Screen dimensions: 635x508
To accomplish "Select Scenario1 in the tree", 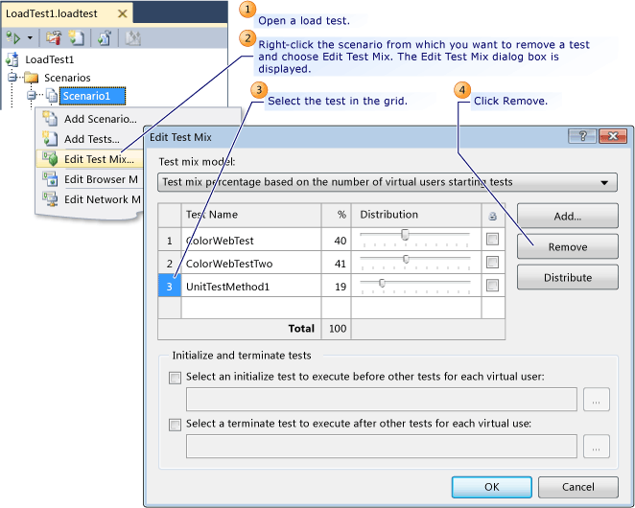I will point(92,96).
